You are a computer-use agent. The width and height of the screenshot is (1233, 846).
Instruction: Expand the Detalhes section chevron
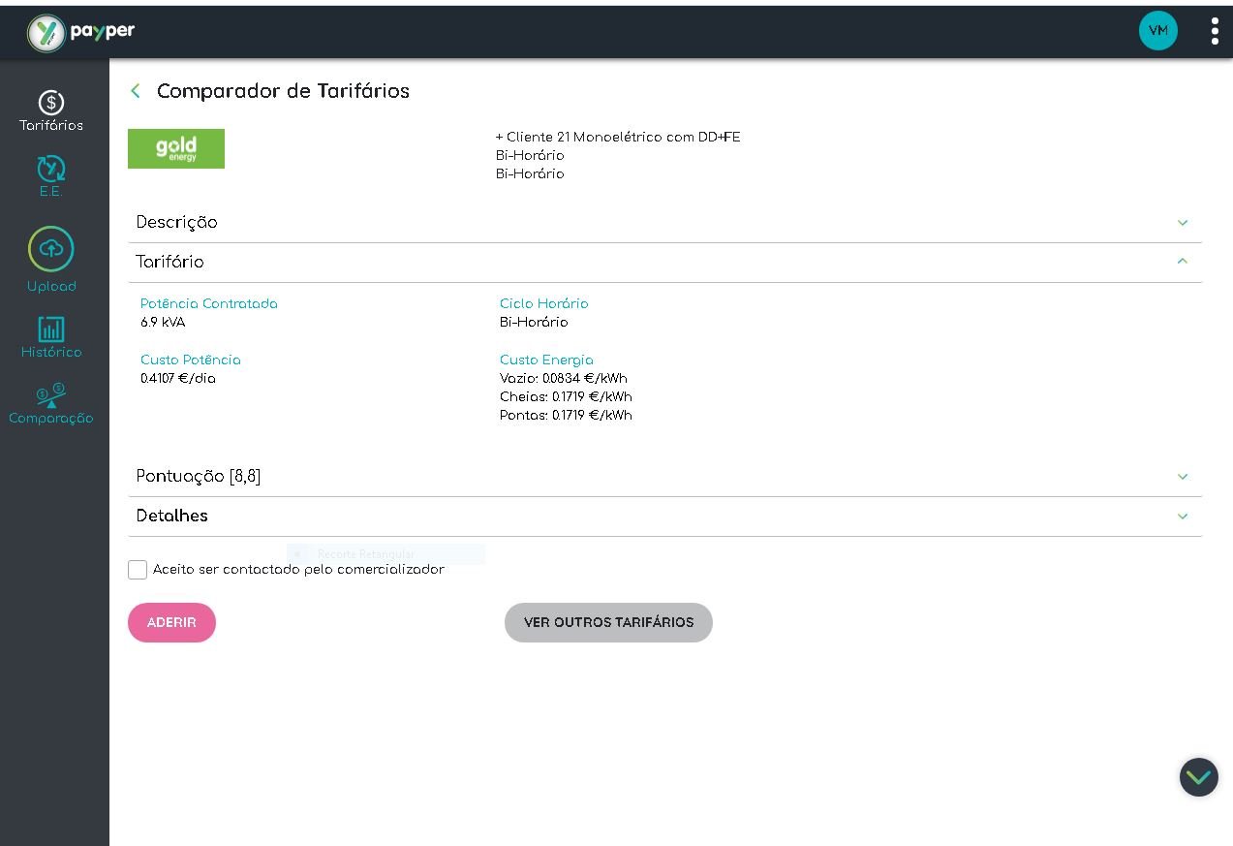1182,517
